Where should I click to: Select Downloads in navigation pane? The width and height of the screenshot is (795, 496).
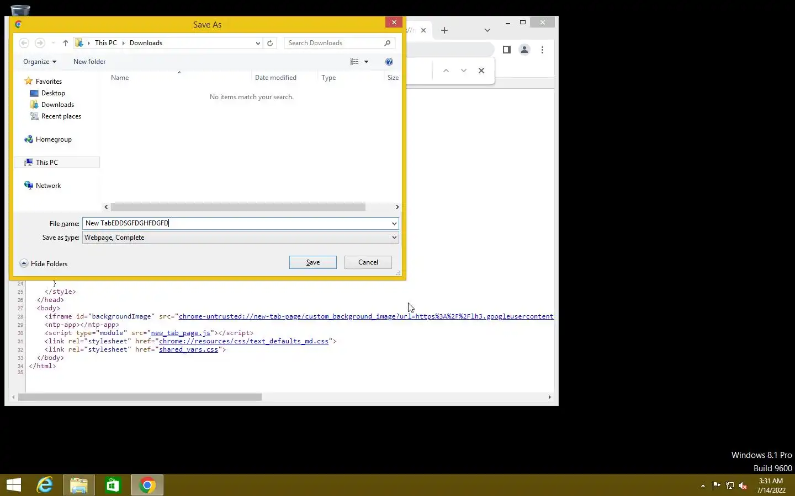click(x=57, y=105)
